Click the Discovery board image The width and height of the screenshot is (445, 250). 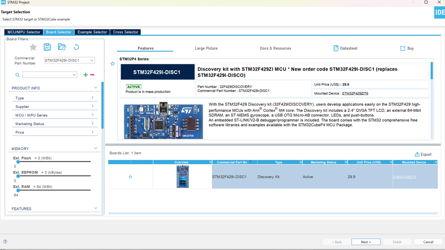click(163, 121)
